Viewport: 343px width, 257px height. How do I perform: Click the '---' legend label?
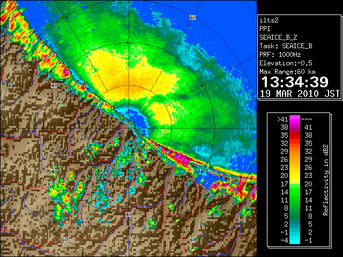click(x=307, y=119)
